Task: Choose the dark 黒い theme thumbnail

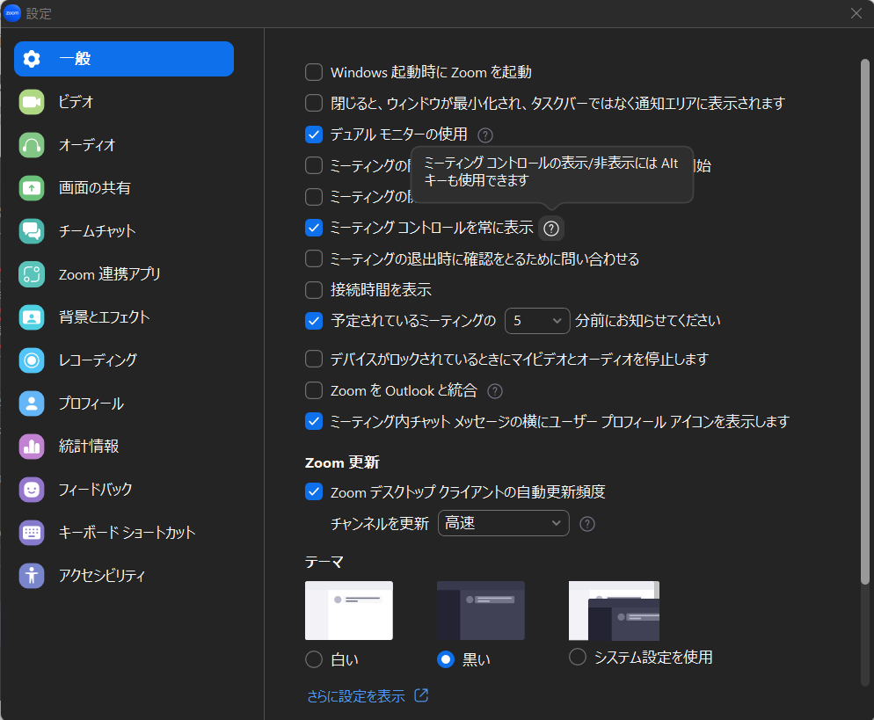Action: pyautogui.click(x=480, y=610)
